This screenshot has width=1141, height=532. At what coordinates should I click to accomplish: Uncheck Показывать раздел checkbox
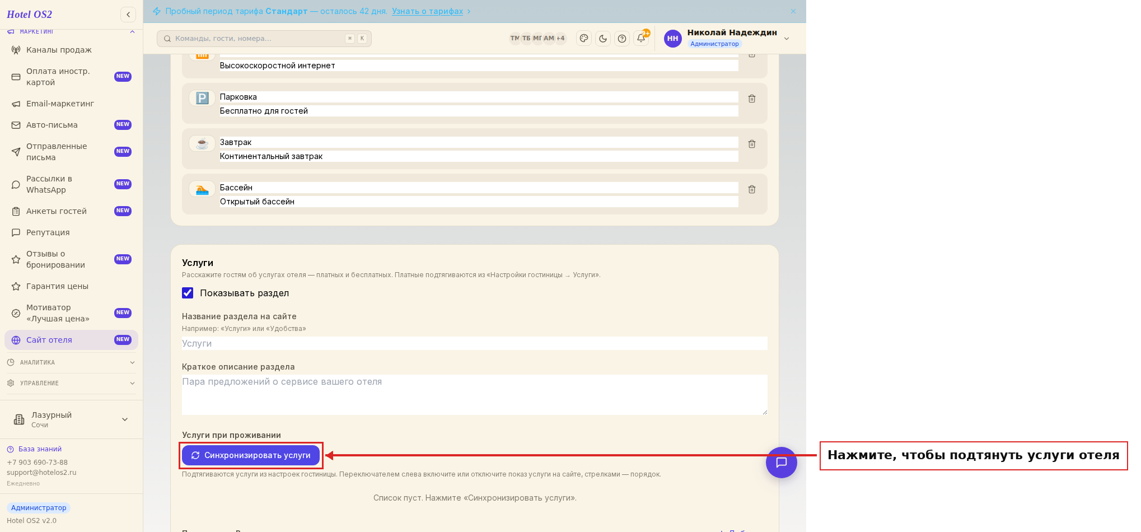click(188, 293)
